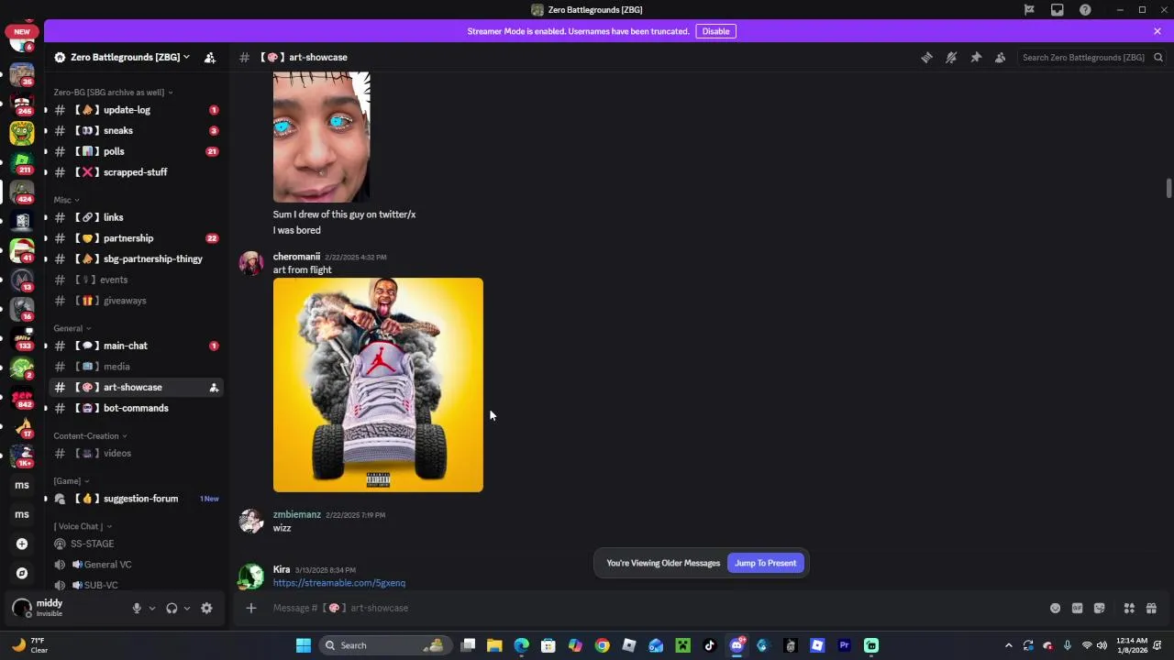
Task: Open the main-chat channel
Action: [136, 346]
